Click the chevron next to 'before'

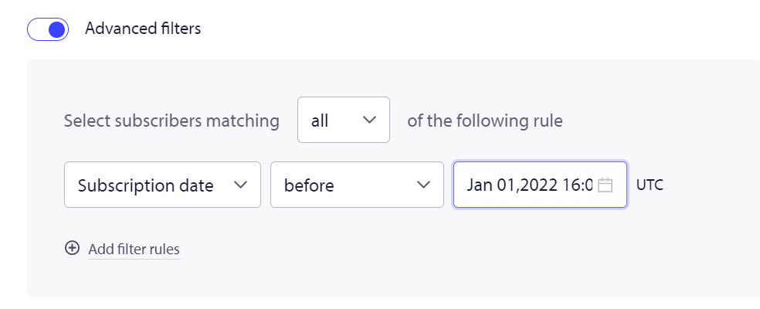pyautogui.click(x=423, y=185)
